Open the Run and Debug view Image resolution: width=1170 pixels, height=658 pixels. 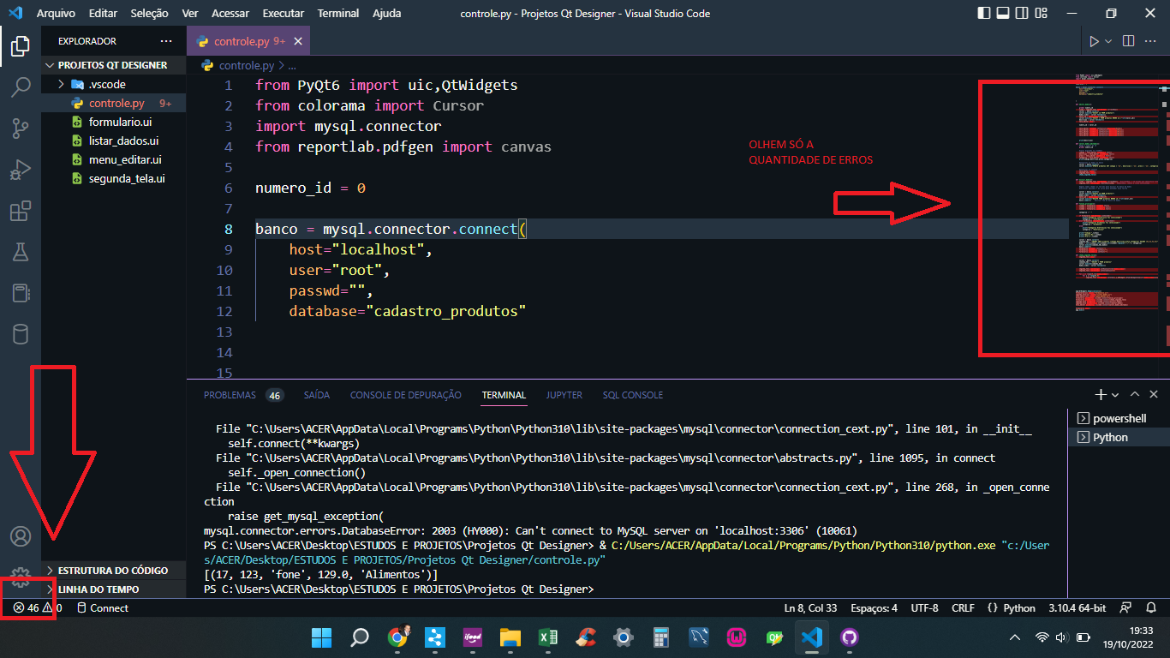coord(21,170)
